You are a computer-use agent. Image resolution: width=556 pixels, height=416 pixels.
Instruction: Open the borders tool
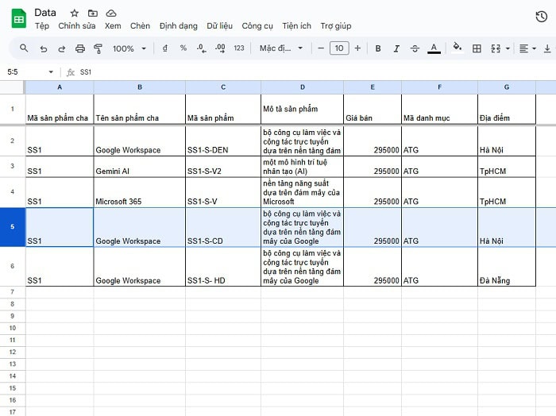coord(477,48)
